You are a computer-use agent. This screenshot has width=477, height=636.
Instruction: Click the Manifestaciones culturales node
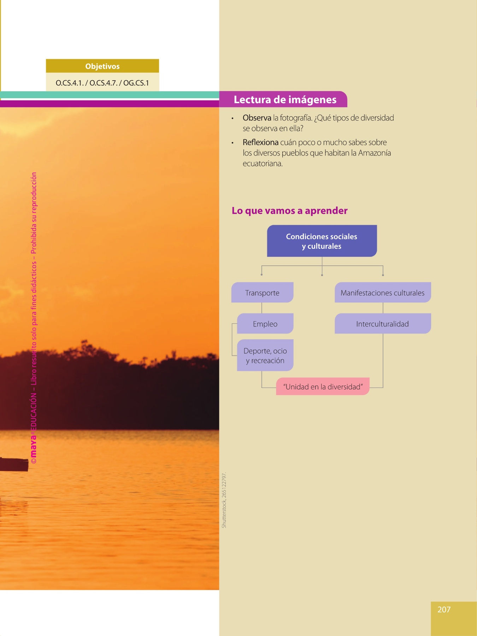click(382, 293)
